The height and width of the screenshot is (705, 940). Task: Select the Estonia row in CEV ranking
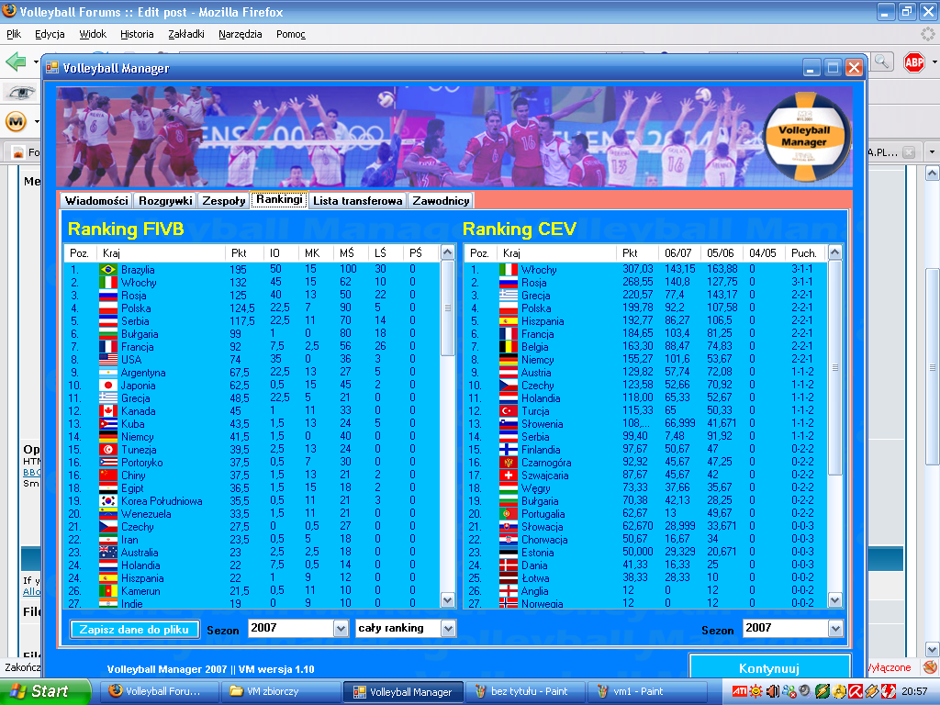(646, 553)
